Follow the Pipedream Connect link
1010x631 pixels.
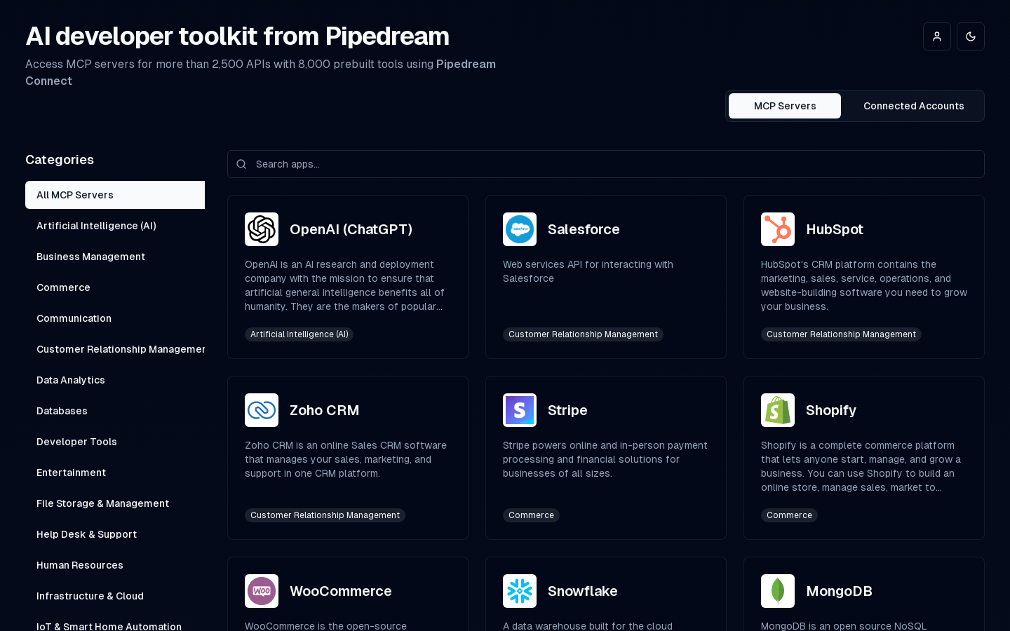(260, 72)
